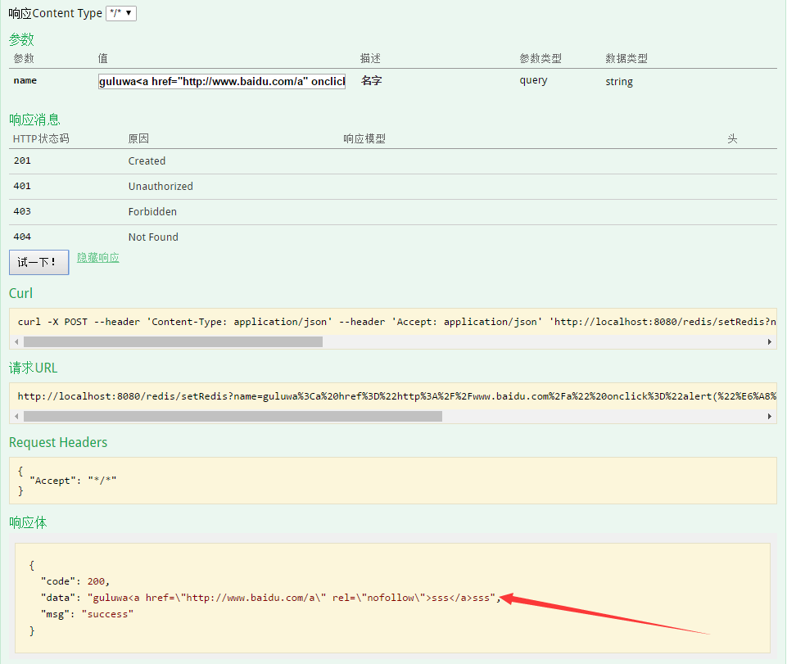
Task: Click the 404 status code
Action: 22,237
